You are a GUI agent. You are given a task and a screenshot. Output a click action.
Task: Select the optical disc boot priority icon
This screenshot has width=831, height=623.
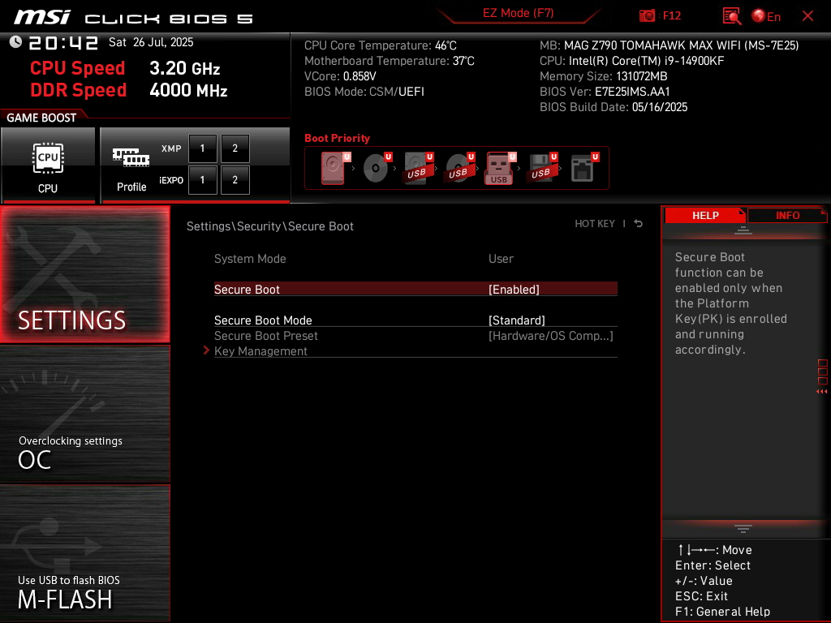click(x=377, y=168)
